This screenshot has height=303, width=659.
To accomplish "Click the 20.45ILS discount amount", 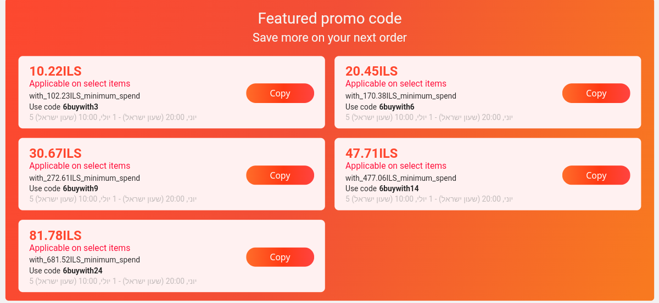I will [x=371, y=71].
